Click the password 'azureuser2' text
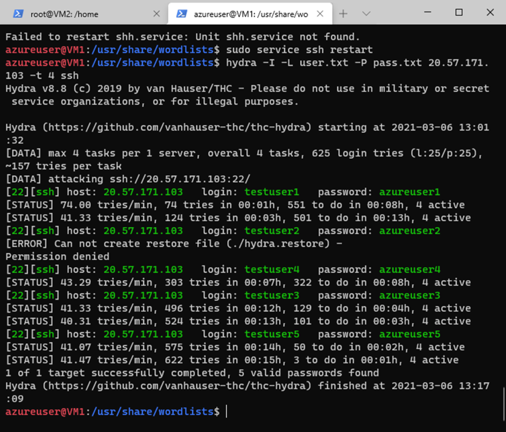The height and width of the screenshot is (432, 506). pos(409,231)
